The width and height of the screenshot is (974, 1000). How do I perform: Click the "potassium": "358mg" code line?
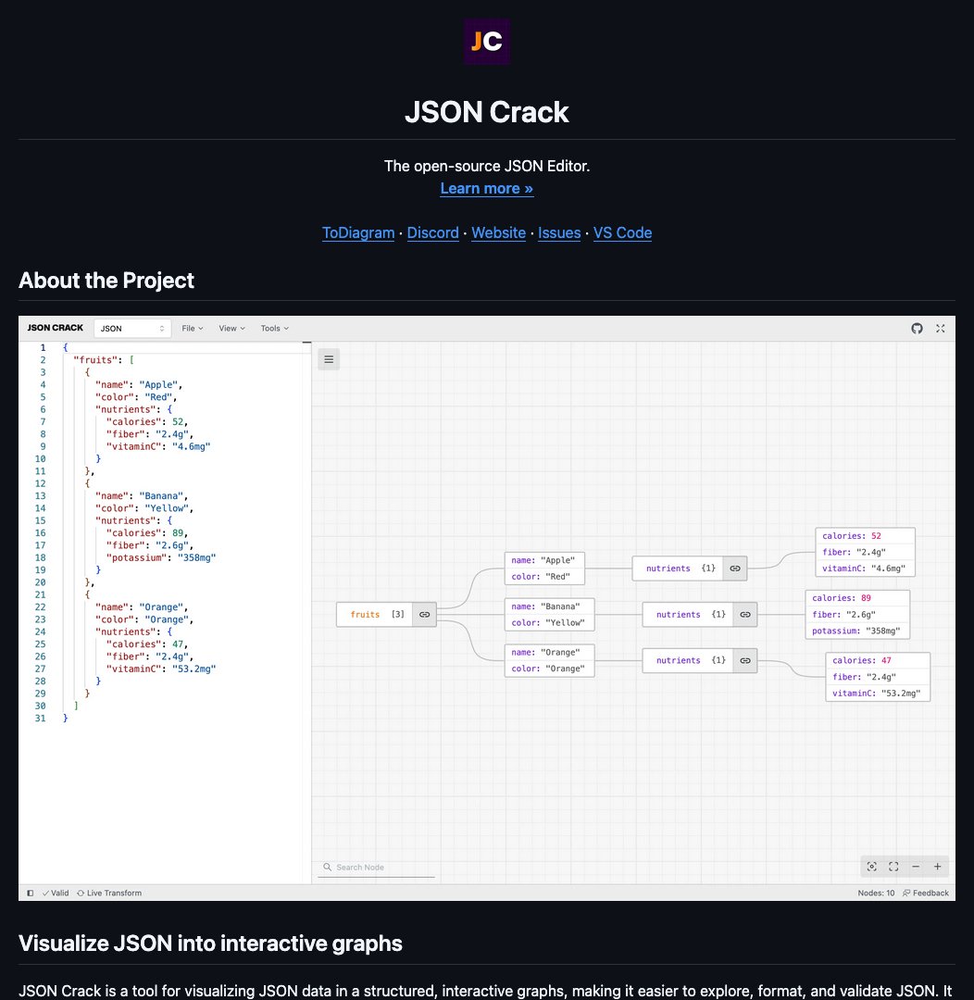[161, 557]
